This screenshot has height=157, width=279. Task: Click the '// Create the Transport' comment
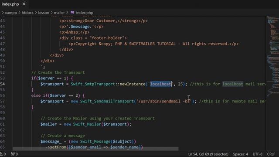coord(58,73)
